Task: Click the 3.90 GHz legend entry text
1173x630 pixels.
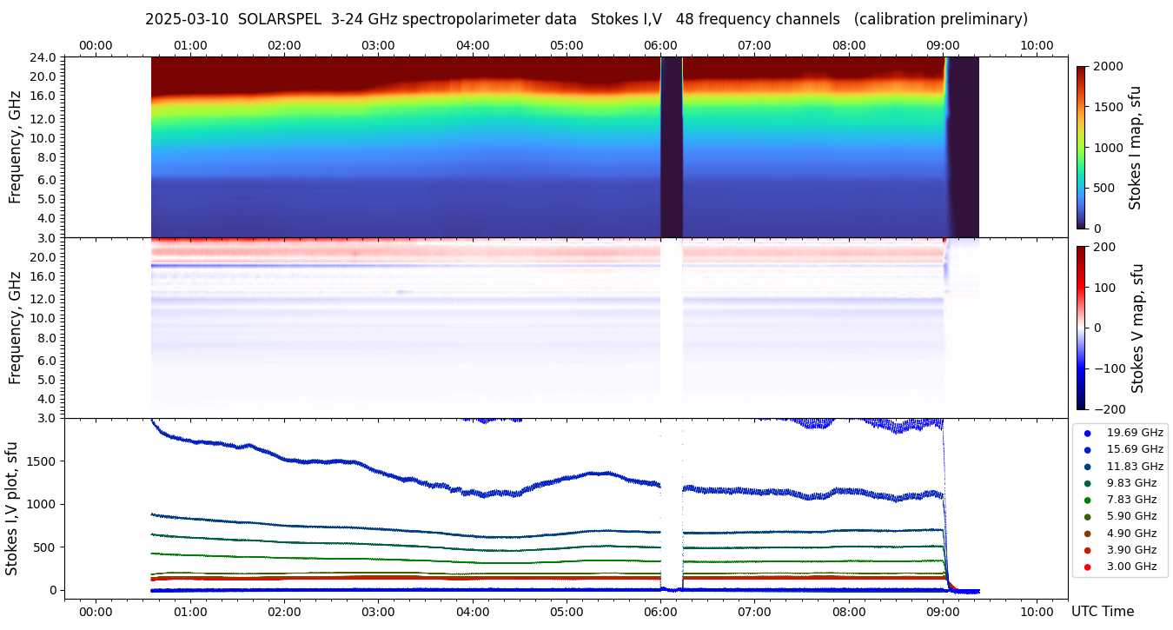Action: [x=1131, y=550]
